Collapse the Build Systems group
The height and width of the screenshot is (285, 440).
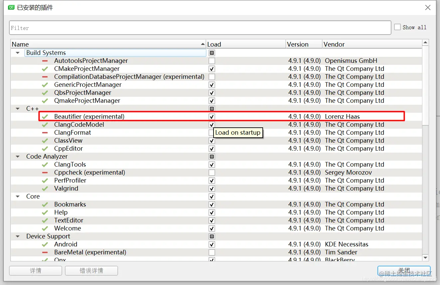click(18, 53)
